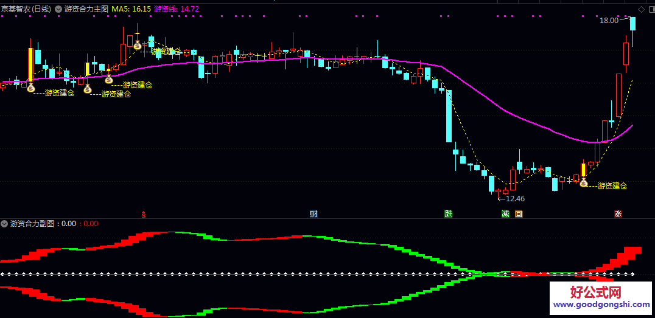The width and height of the screenshot is (655, 318).
Task: Click the green 减 event marker
Action: point(505,214)
